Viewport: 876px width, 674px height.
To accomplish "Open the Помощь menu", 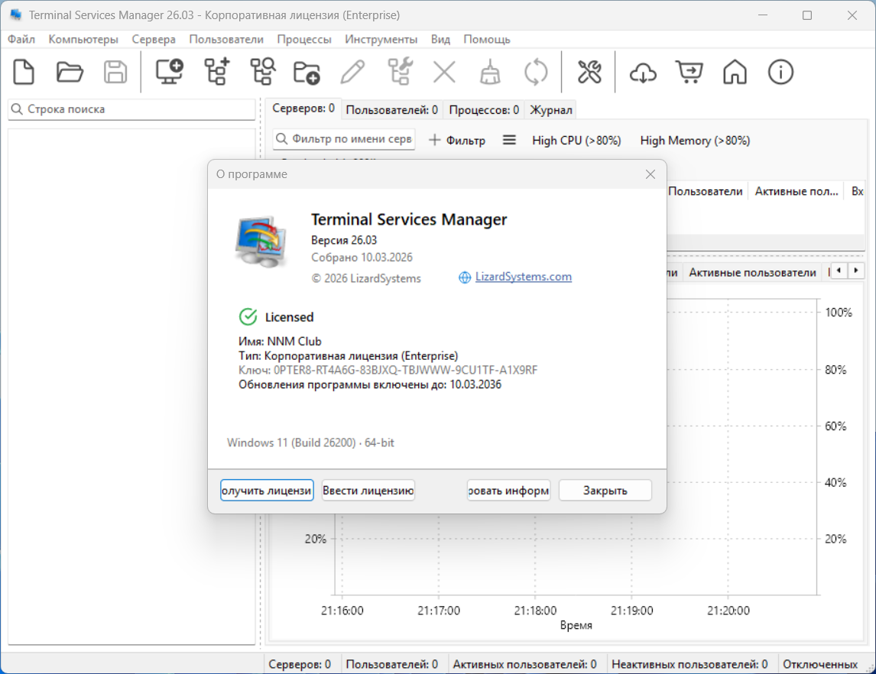I will coord(487,39).
